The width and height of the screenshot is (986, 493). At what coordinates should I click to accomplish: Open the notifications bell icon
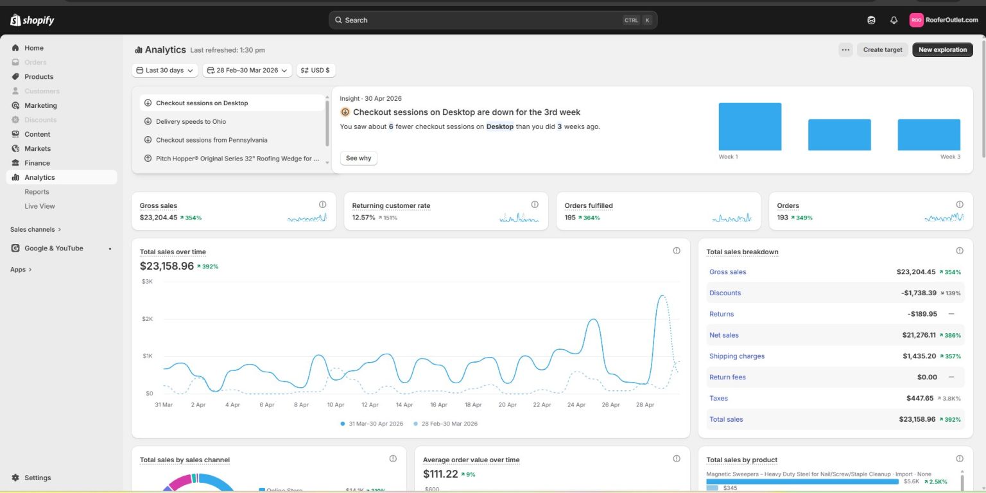[894, 20]
